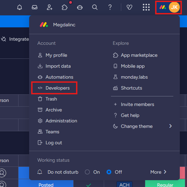Click the Megdalinc account name

coord(64,25)
